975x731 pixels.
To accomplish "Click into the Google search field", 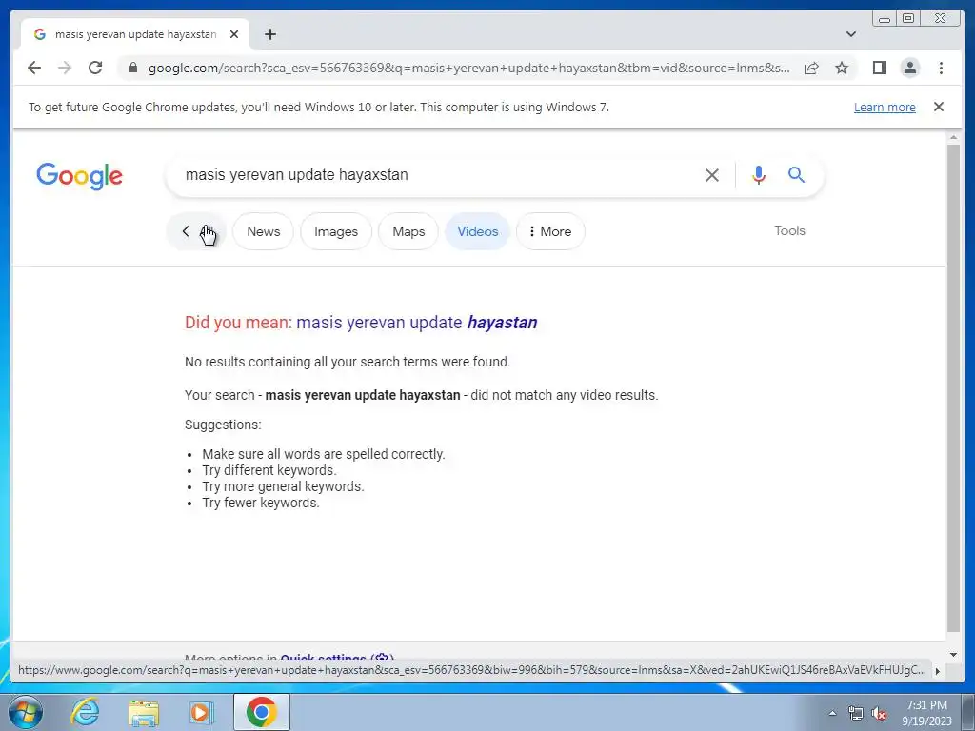I will [x=435, y=175].
